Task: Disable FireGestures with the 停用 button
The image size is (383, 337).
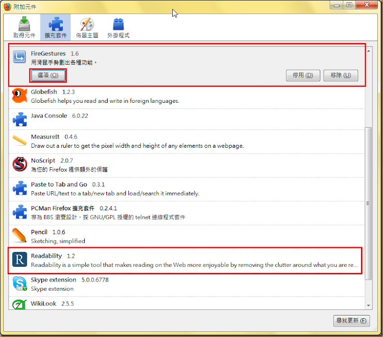Action: tap(303, 76)
